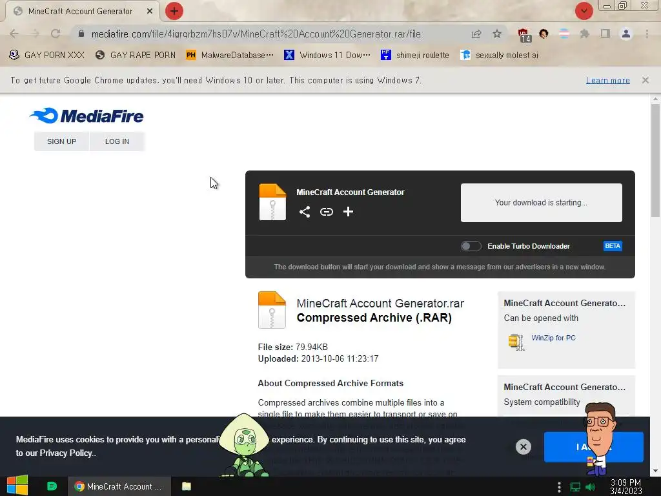Close the cookie notice with X
Screen dimensions: 661x496
523,447
